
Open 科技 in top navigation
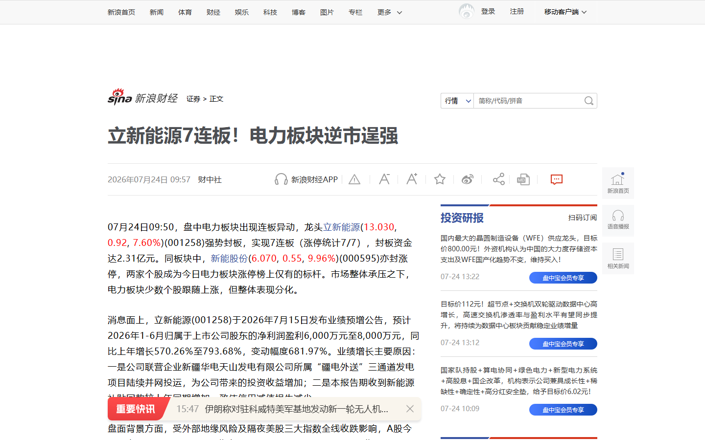pos(270,12)
